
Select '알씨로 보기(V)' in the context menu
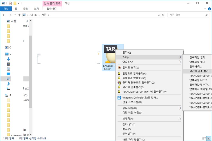[x=131, y=67]
